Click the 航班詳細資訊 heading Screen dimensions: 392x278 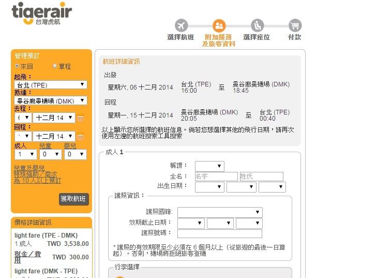tap(121, 62)
